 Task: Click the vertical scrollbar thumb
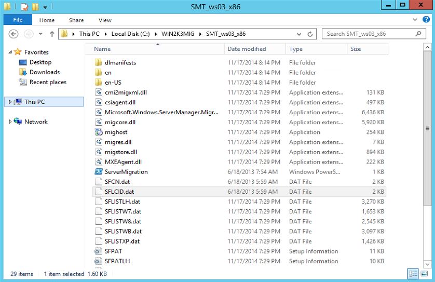(x=428, y=128)
